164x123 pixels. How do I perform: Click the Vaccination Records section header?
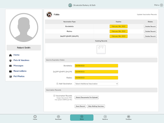pos(101,90)
